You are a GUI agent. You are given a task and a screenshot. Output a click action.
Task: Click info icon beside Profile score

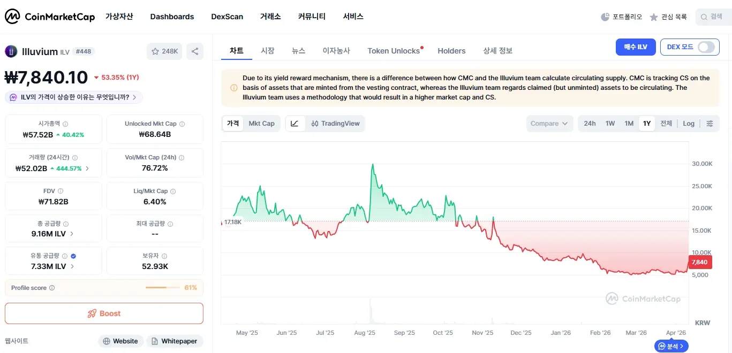(x=52, y=288)
